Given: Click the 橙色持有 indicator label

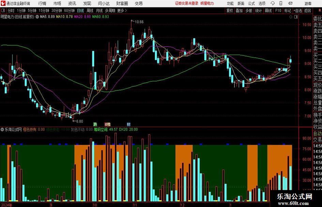Looking at the screenshot, I should (x=30, y=130).
